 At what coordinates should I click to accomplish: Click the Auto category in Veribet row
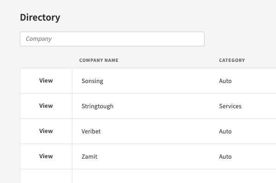[225, 132]
